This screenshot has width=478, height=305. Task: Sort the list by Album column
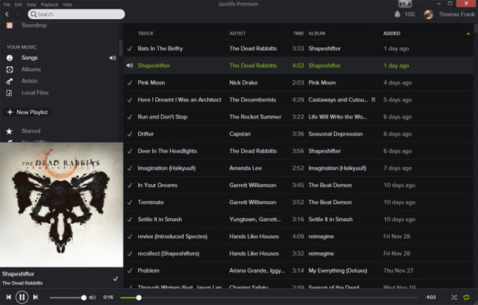tap(317, 33)
